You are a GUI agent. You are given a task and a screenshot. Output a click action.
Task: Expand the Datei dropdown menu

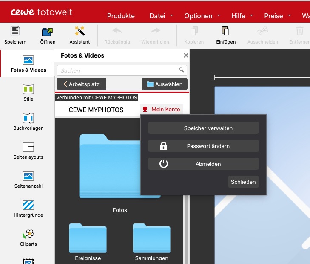[161, 16]
